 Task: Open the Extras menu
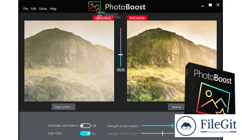pyautogui.click(x=43, y=9)
